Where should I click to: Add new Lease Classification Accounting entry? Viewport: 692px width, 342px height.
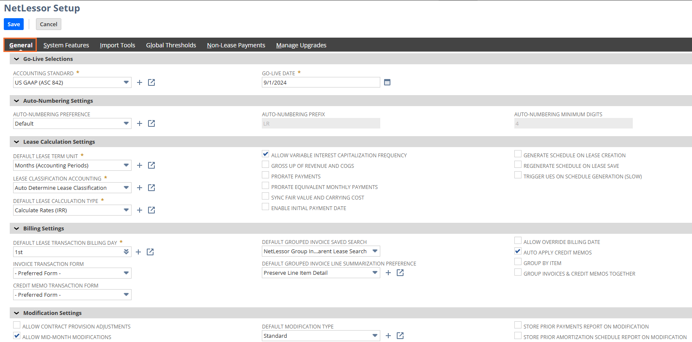pyautogui.click(x=140, y=188)
